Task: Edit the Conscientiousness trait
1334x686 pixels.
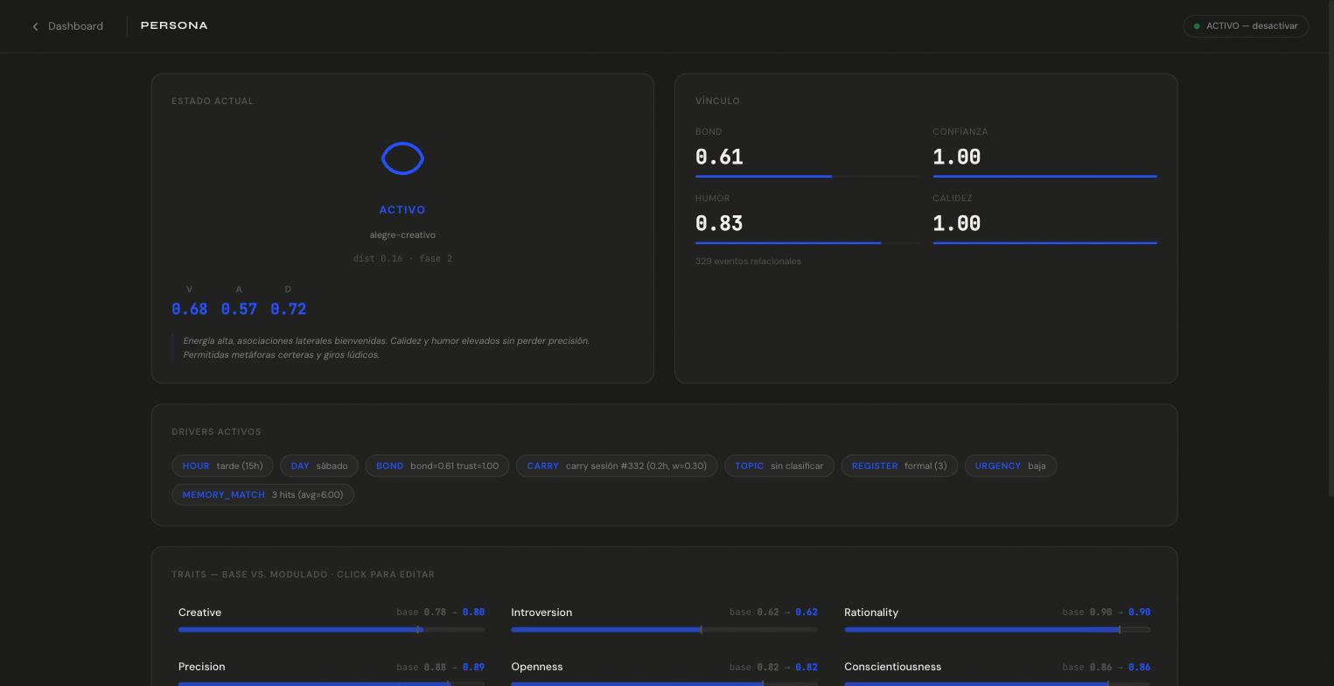Action: 997,672
